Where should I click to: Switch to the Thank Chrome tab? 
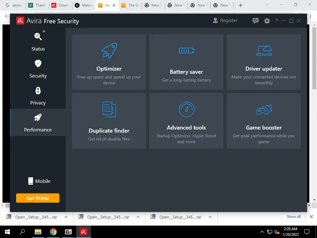(x=37, y=5)
